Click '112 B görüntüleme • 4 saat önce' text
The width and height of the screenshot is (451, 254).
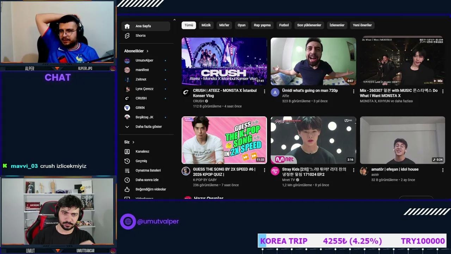coord(217,106)
